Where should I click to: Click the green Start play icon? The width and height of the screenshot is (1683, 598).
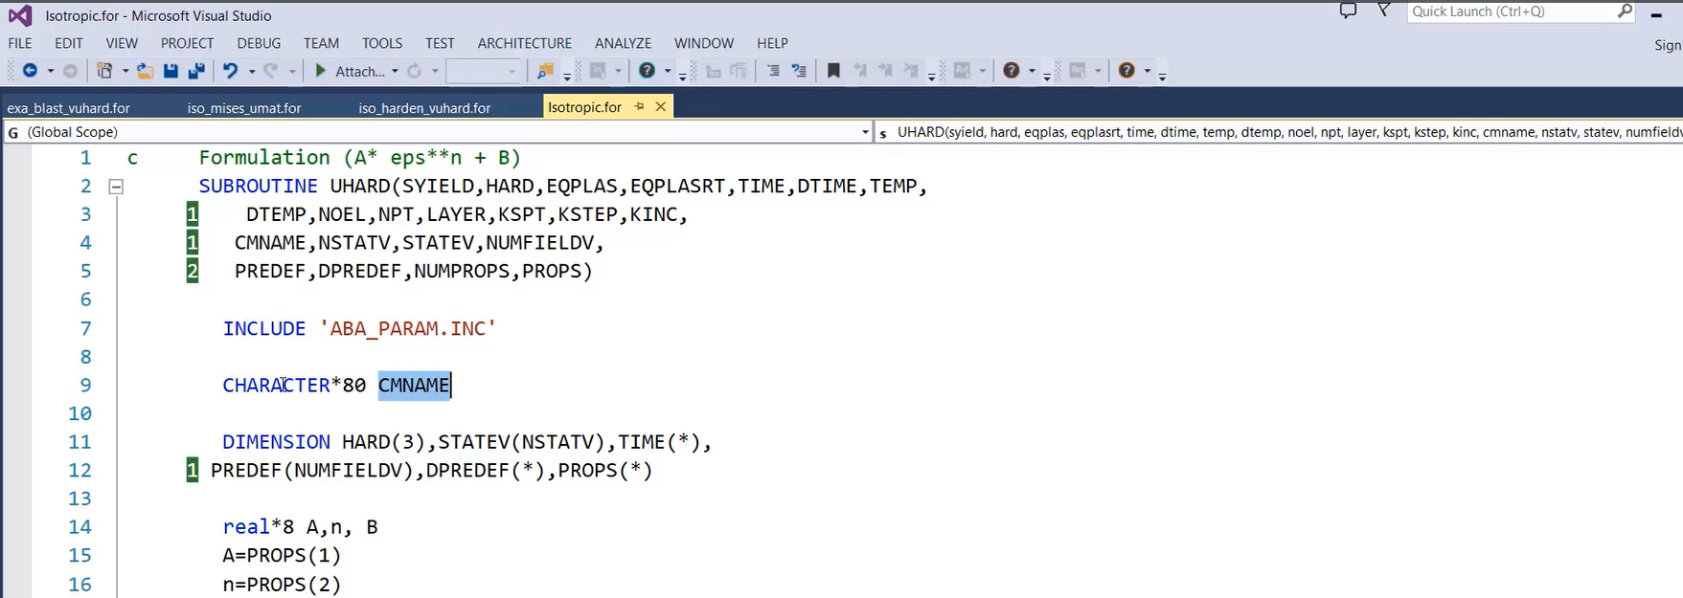tap(321, 71)
